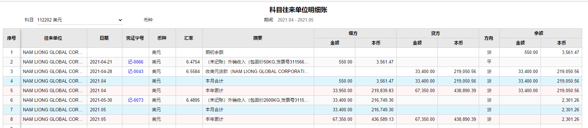588x128 pixels.
Task: Select exchange rate cell 6.5584
Action: coord(189,71)
